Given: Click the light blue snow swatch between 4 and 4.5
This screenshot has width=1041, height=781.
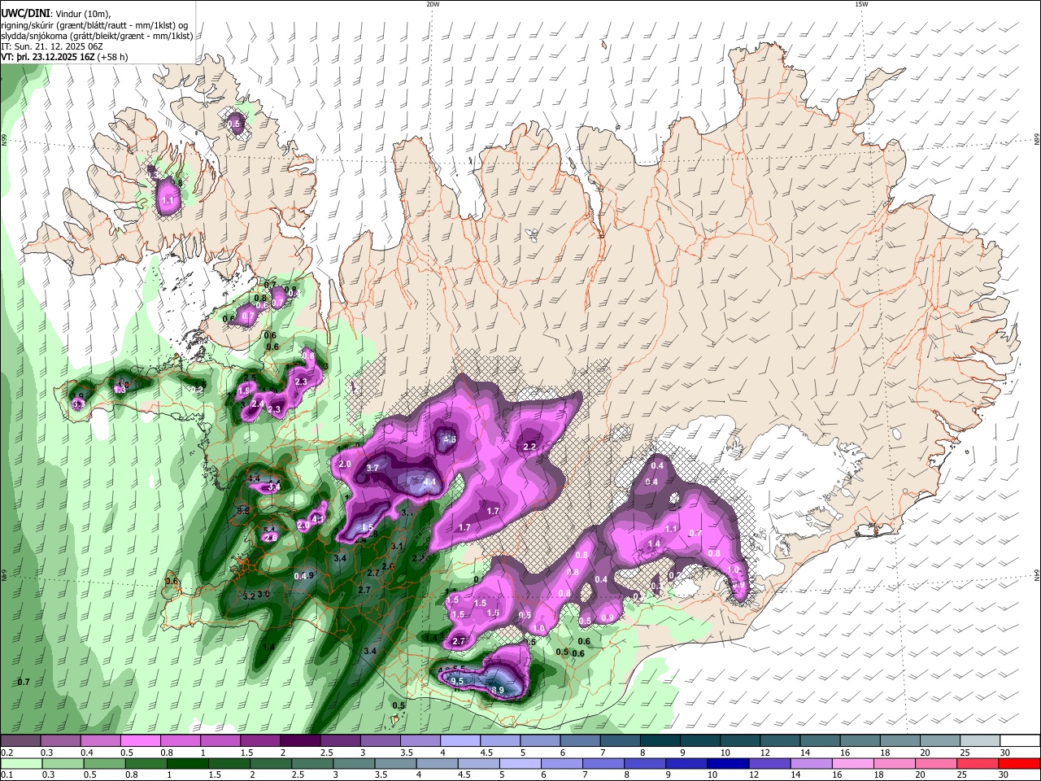Looking at the screenshot, I should (460, 741).
